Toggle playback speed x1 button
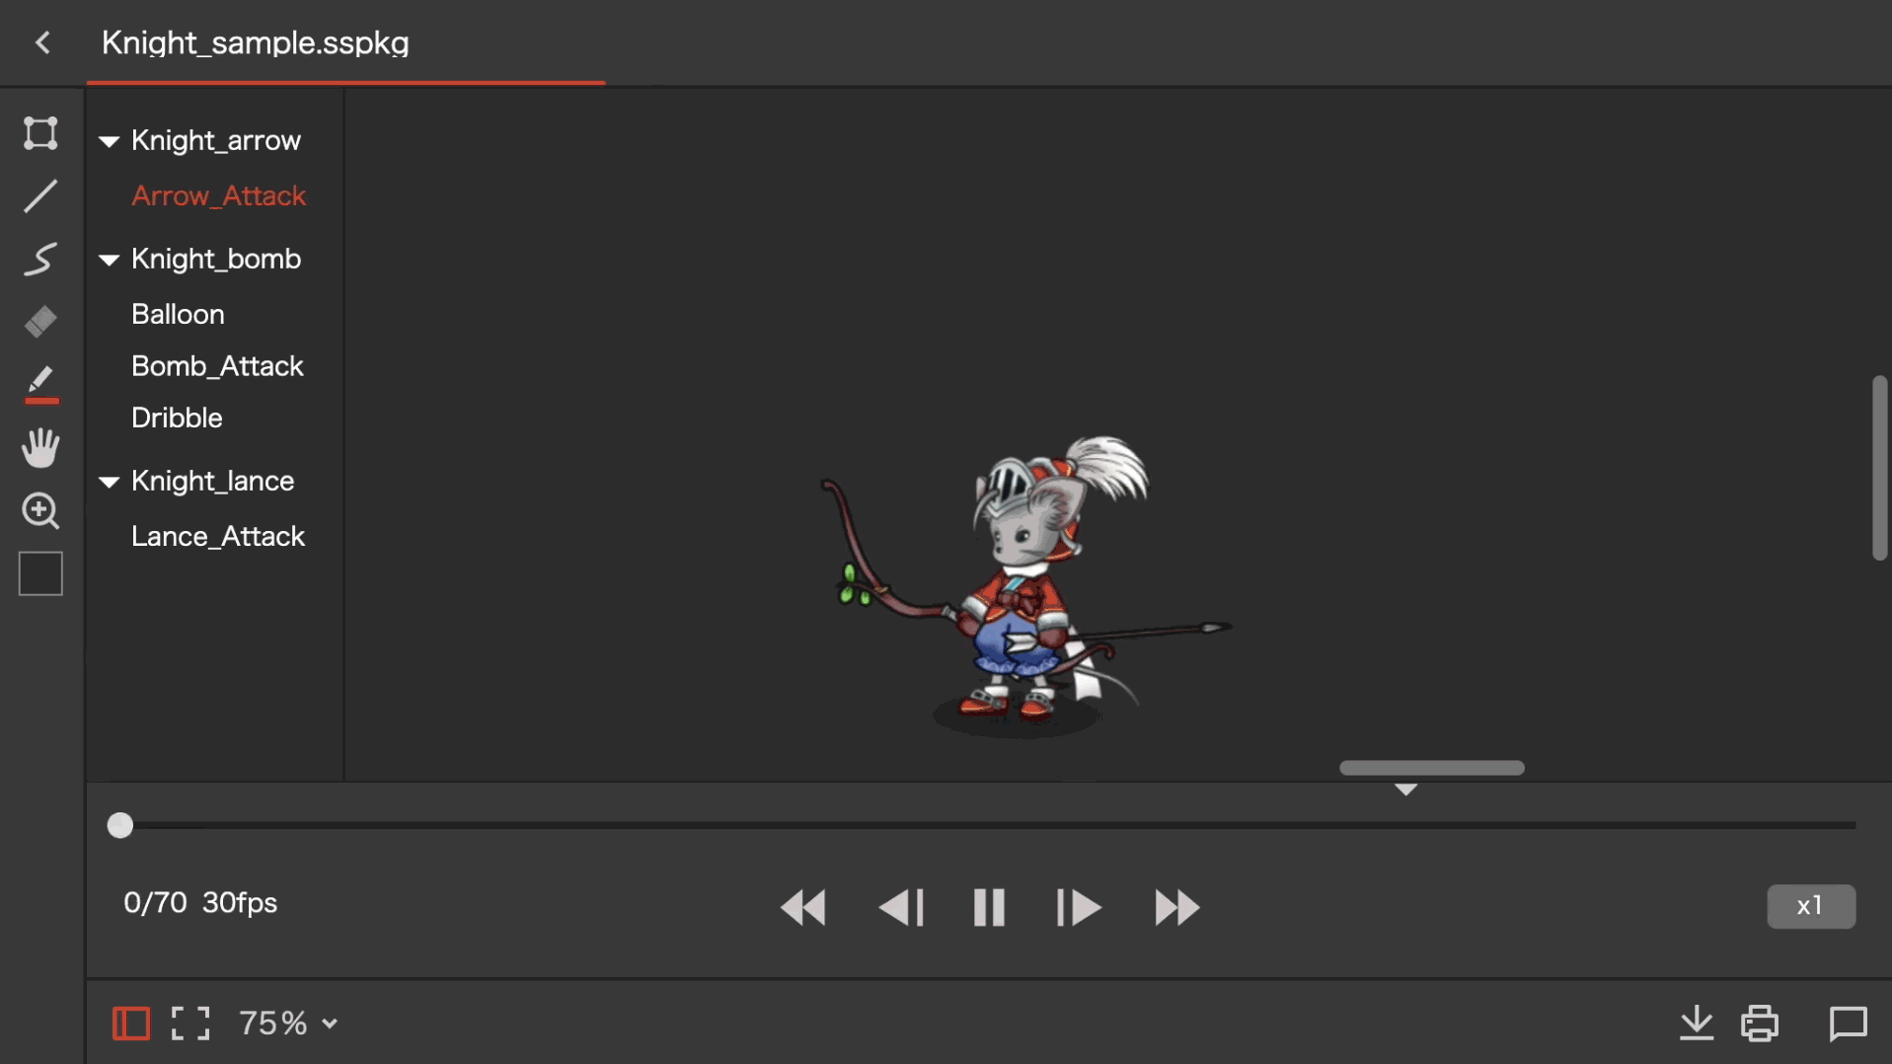 pyautogui.click(x=1810, y=905)
